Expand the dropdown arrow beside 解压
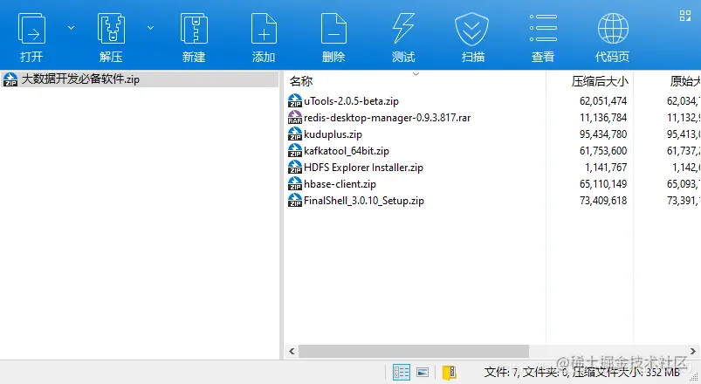This screenshot has width=701, height=384. coord(151,28)
